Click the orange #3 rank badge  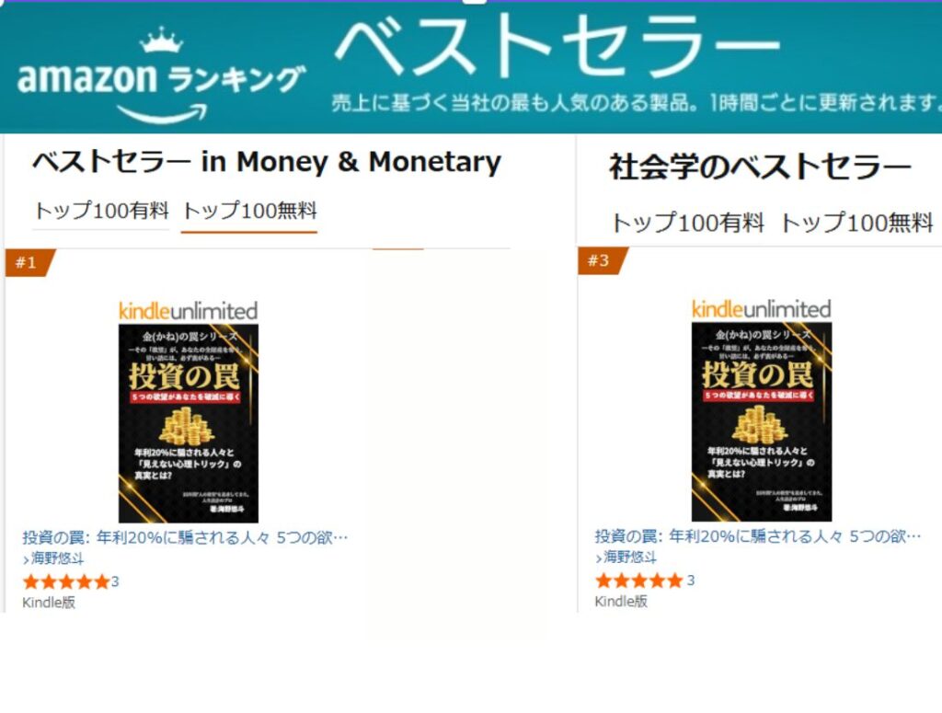(x=600, y=261)
